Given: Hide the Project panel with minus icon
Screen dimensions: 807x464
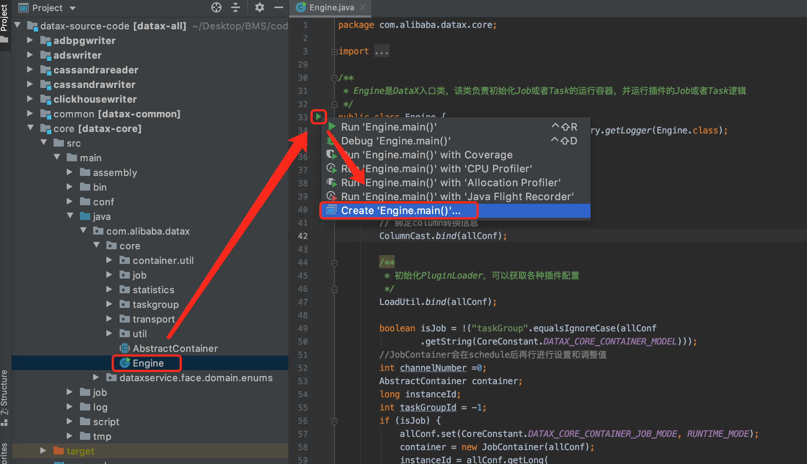Looking at the screenshot, I should [x=279, y=7].
